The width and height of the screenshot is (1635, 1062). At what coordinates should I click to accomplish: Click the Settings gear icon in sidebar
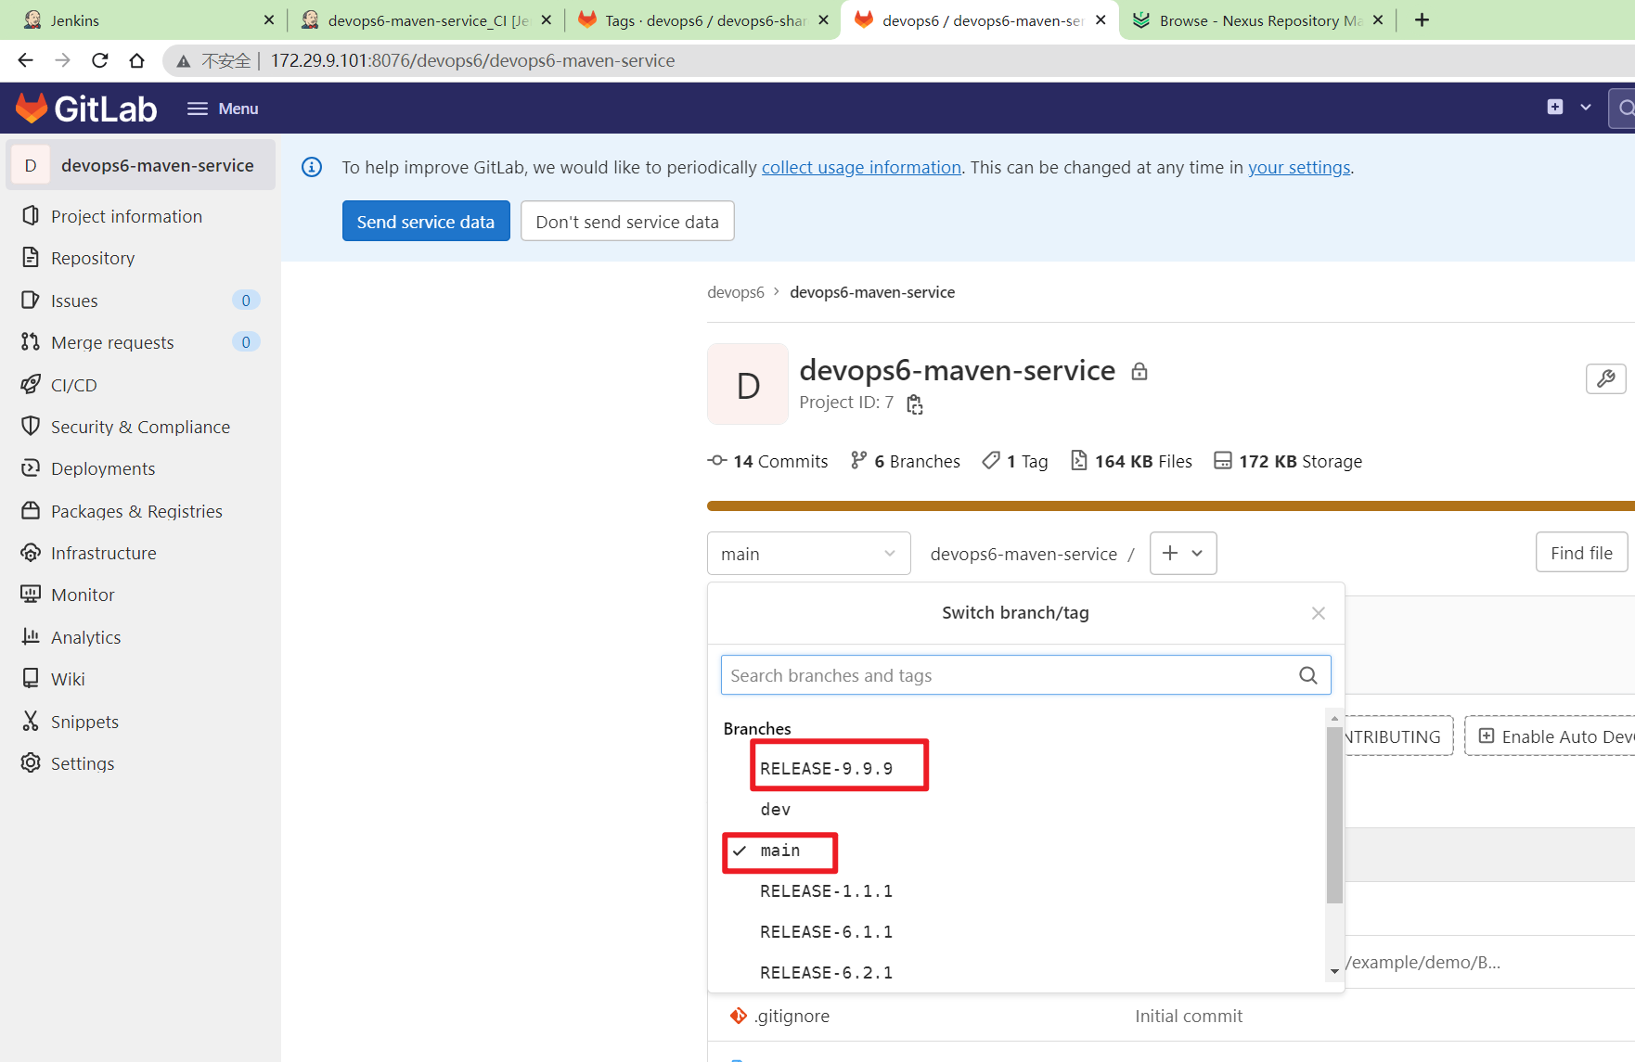(x=31, y=762)
